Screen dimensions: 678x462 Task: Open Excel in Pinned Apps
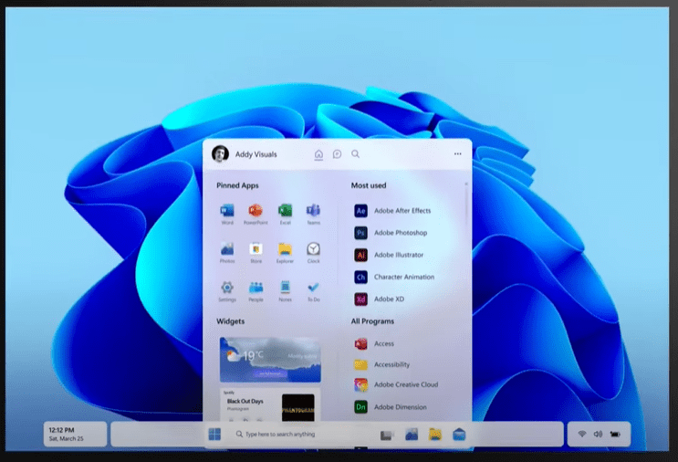pos(285,214)
